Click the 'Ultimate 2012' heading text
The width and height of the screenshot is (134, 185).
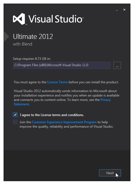coord(33,36)
